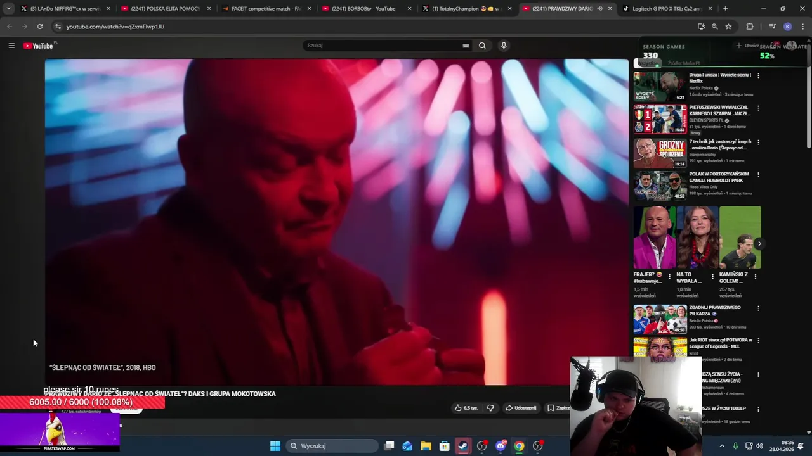This screenshot has height=456, width=812.
Task: Open options menu for 7 technik video
Action: click(x=758, y=142)
